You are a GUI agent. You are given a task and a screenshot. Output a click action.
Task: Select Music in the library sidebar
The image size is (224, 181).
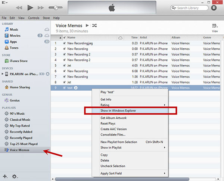(x=14, y=29)
